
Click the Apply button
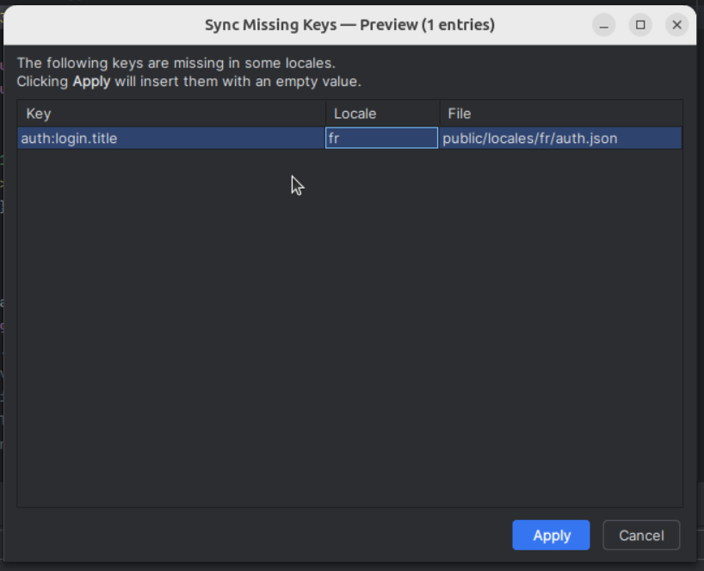click(x=551, y=535)
